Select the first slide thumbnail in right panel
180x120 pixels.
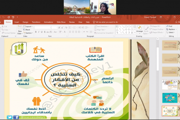tap(170, 45)
